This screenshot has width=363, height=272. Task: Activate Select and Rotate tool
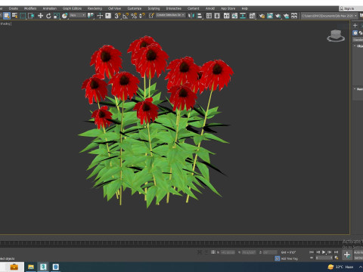tap(48, 16)
